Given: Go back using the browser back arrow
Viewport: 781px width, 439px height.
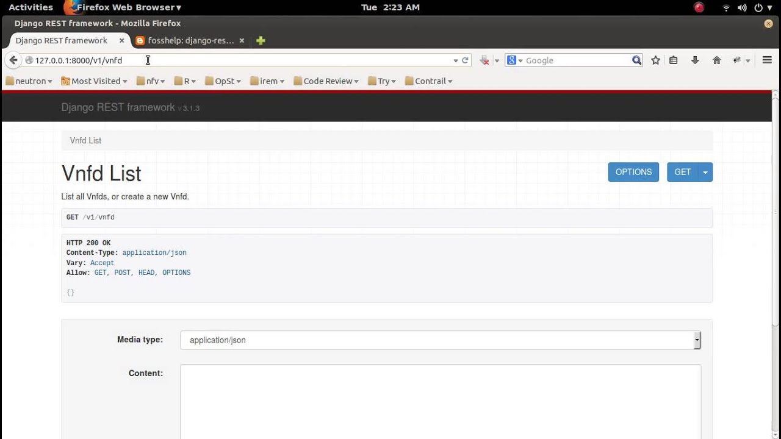Looking at the screenshot, I should (x=13, y=60).
